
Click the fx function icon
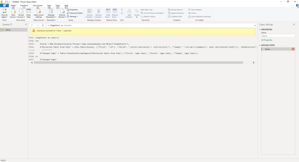pos(43,25)
